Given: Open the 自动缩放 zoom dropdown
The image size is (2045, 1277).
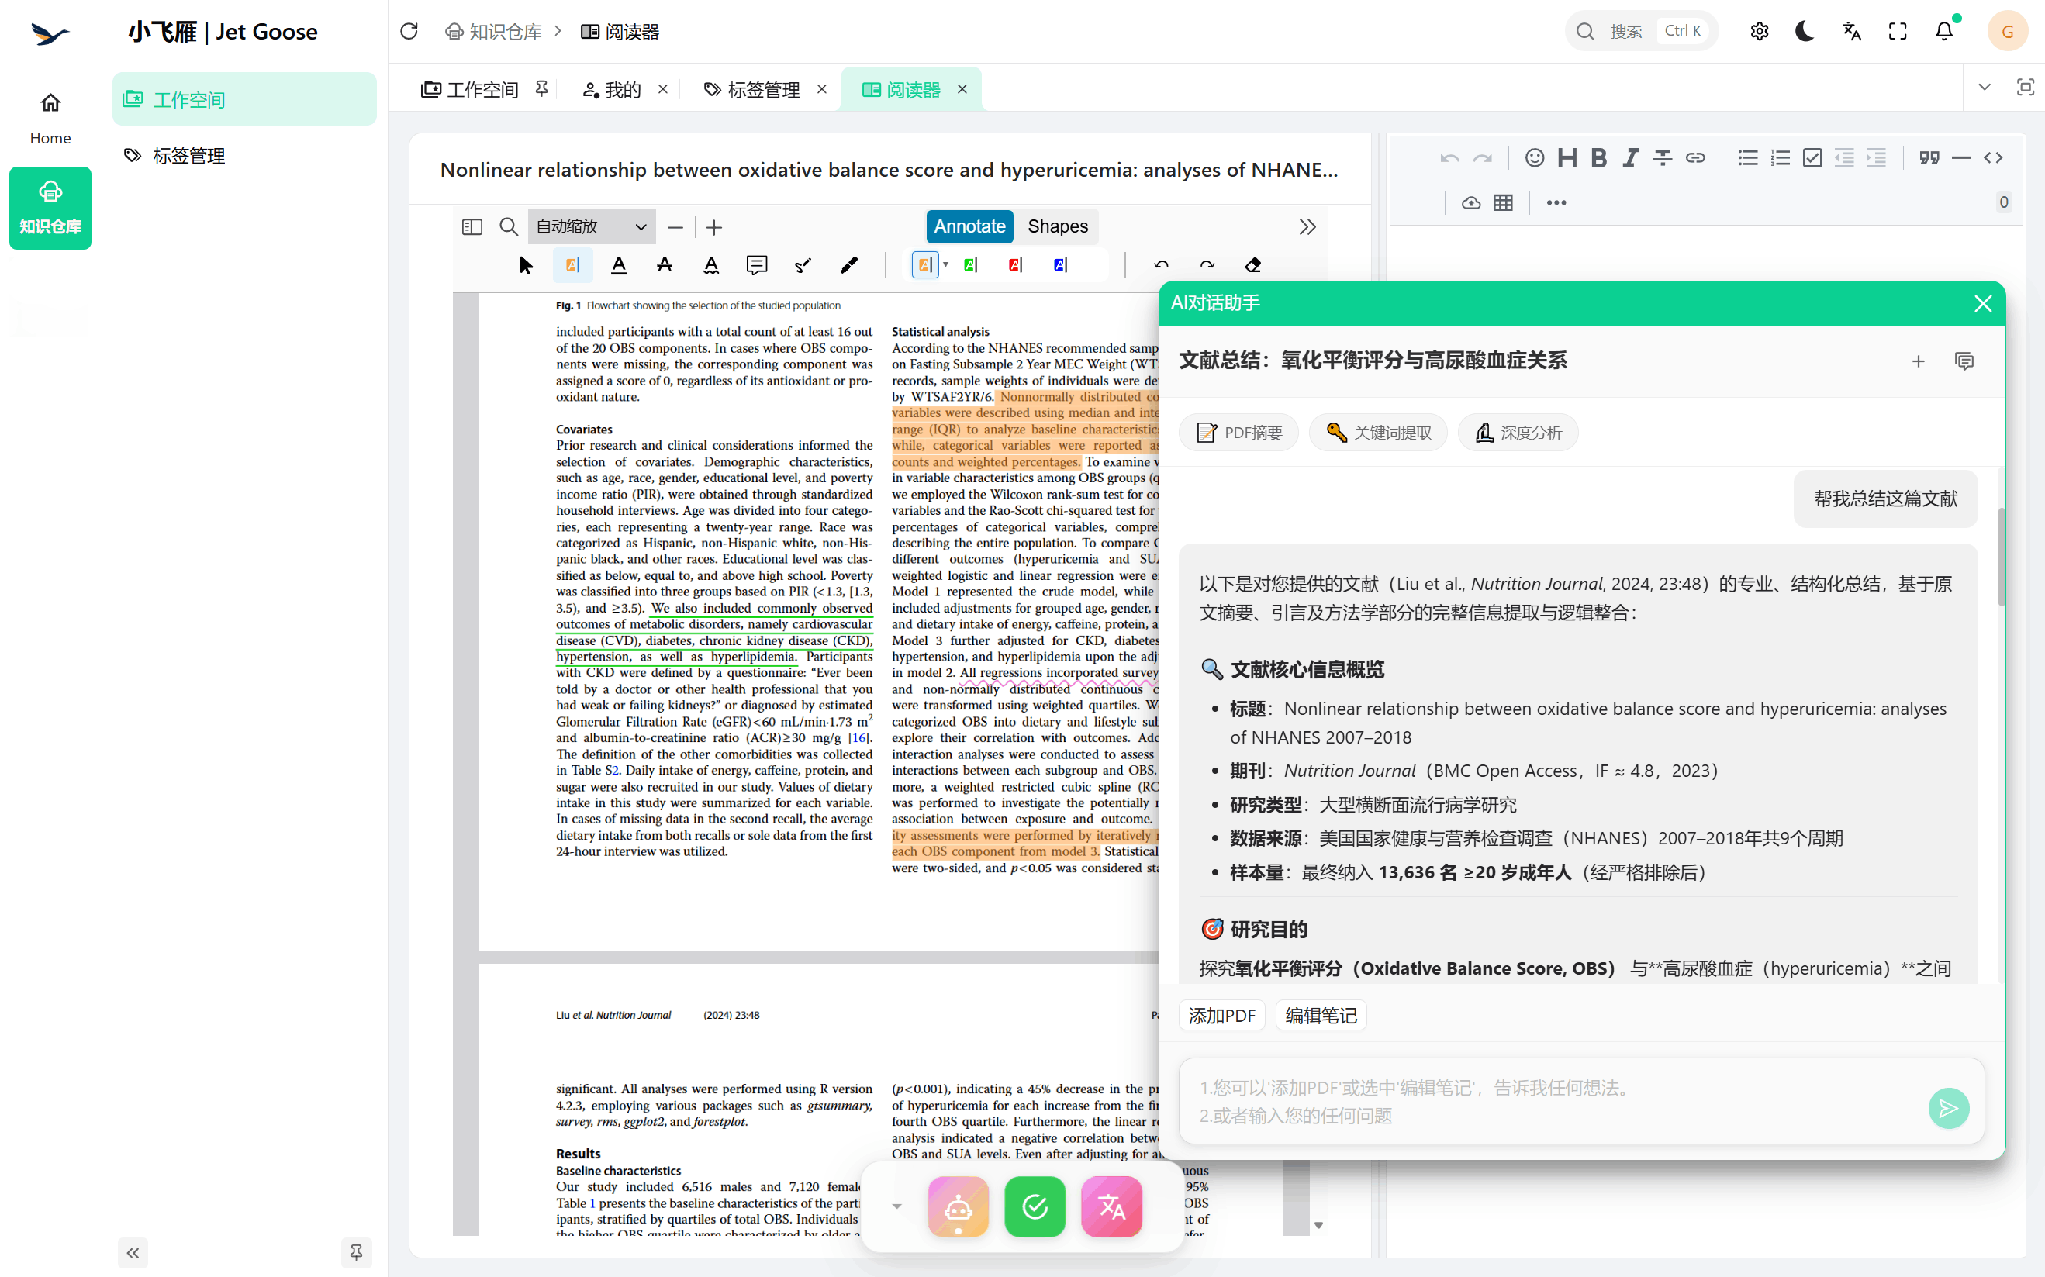Looking at the screenshot, I should pyautogui.click(x=591, y=226).
